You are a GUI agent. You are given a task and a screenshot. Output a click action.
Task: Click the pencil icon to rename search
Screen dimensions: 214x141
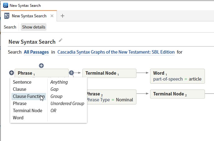pyautogui.click(x=60, y=40)
